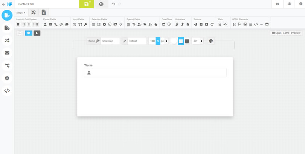The height and width of the screenshot is (154, 305).
Task: Add a submit button with paper plane
Action: tap(196, 24)
